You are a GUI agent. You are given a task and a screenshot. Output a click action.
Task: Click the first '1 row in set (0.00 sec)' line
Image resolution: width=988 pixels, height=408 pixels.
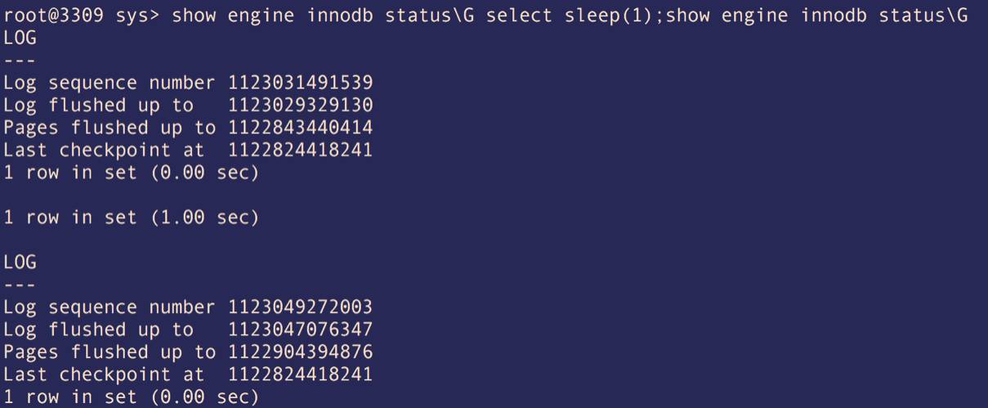pyautogui.click(x=132, y=173)
